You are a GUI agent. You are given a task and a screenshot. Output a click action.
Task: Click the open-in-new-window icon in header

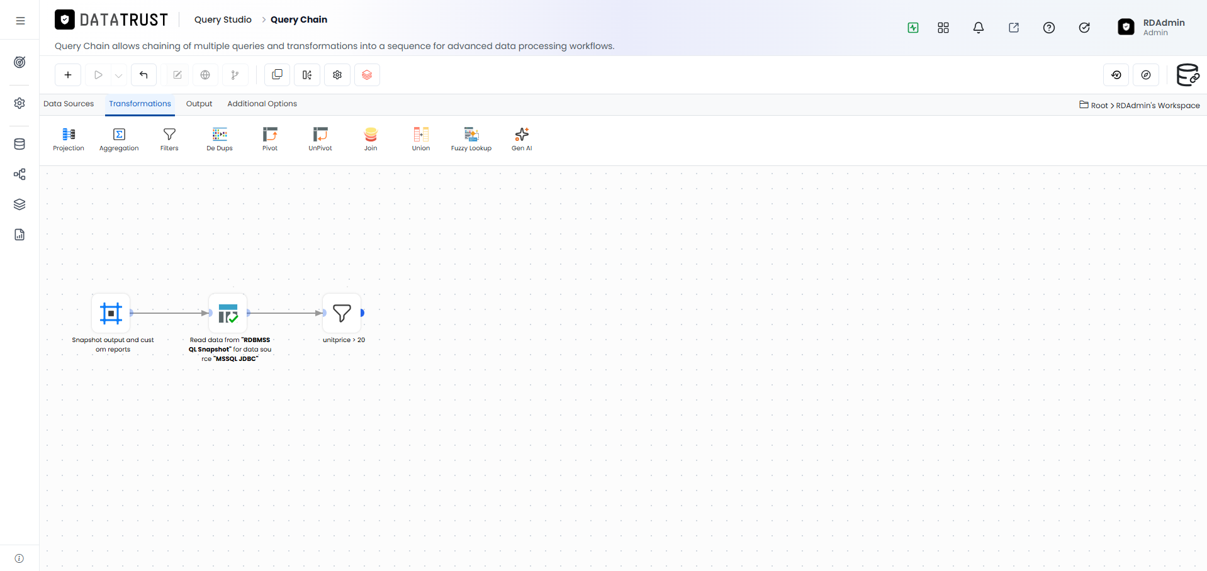point(1014,28)
